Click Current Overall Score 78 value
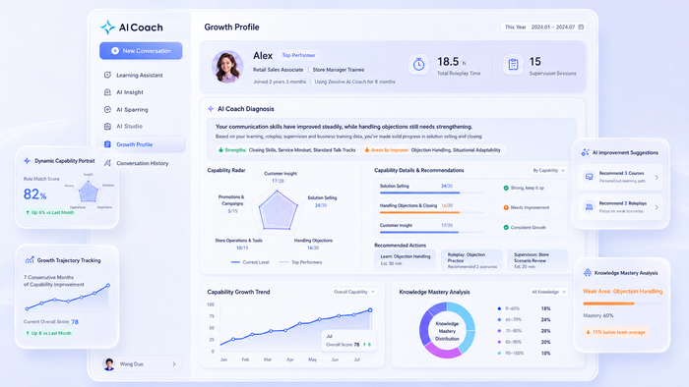The width and height of the screenshot is (689, 387). pyautogui.click(x=75, y=322)
